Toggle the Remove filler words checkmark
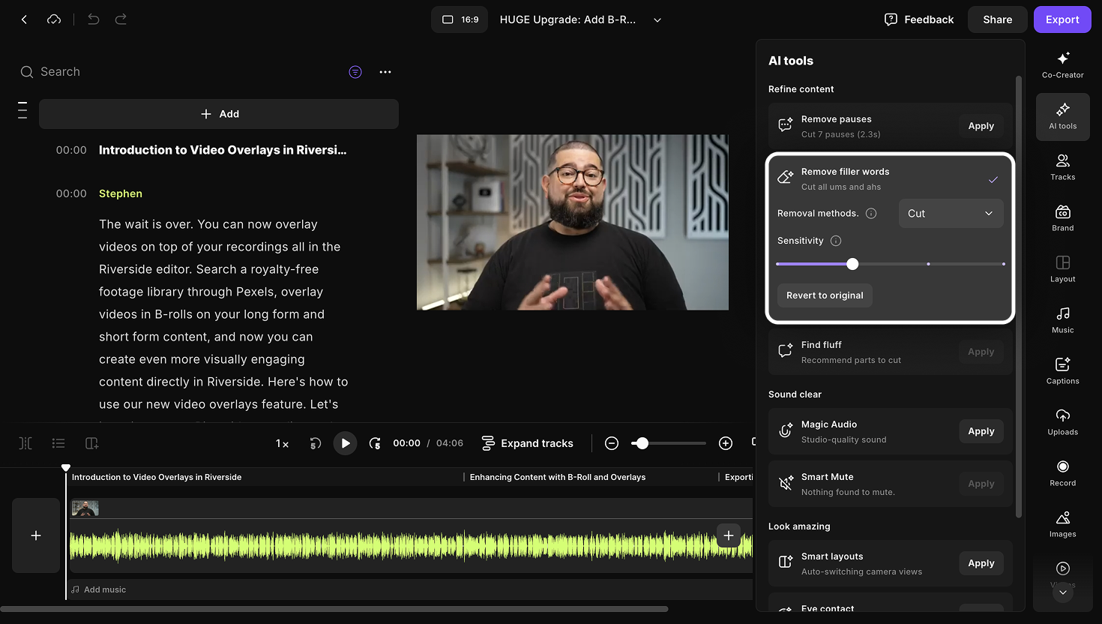Image resolution: width=1102 pixels, height=624 pixels. (x=993, y=179)
